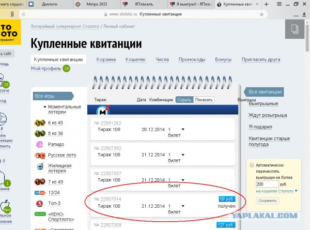Click the 1 билет link for Тираж 109
This screenshot has height=230, width=310.
coord(174,132)
